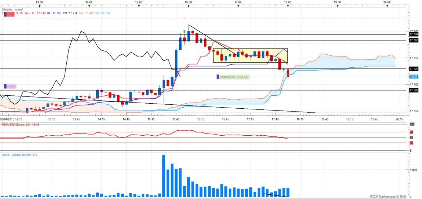The height and width of the screenshot is (199, 422).
Task: Click the current price tag 17 714
Action: tap(414, 77)
